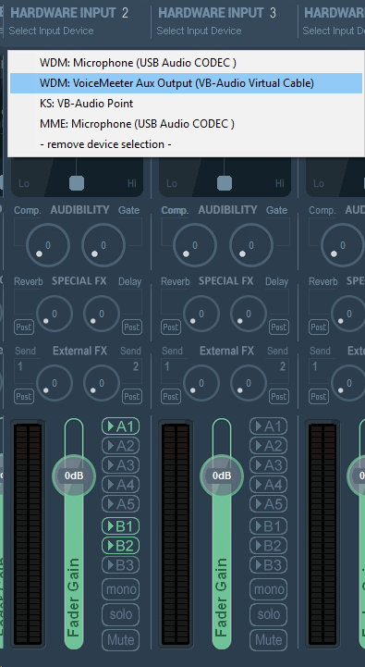Solo the Hardware Input 3 strip

(x=269, y=614)
